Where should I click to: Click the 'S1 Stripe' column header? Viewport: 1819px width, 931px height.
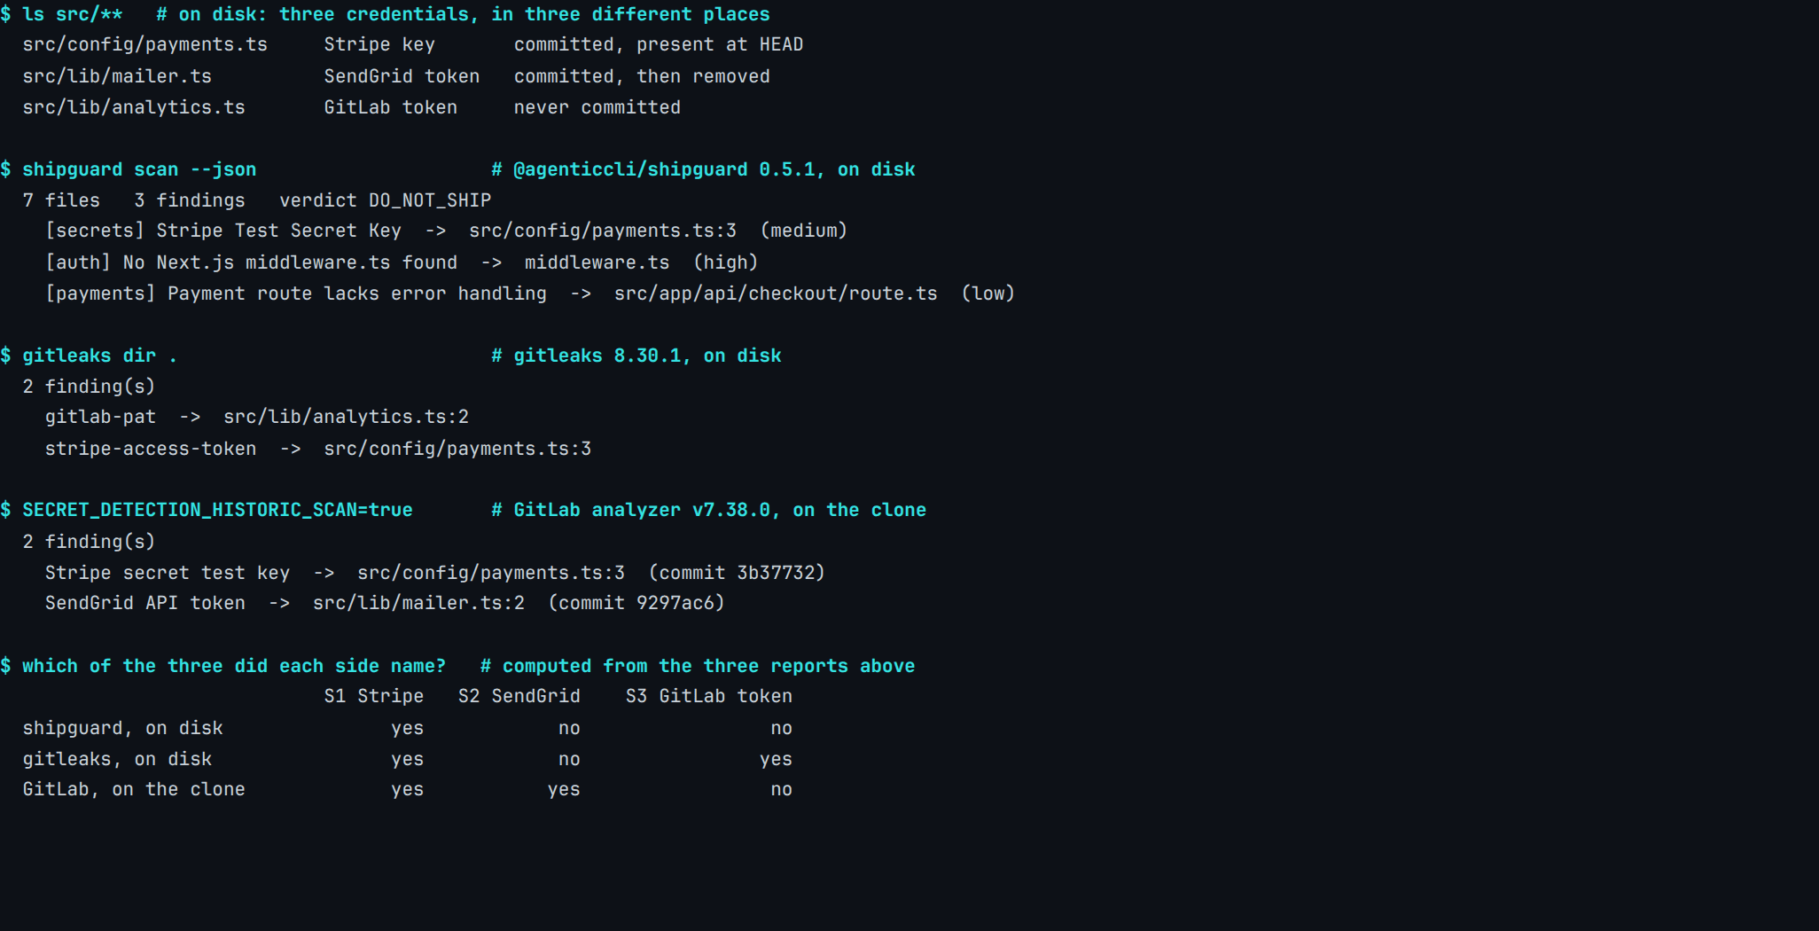point(374,696)
